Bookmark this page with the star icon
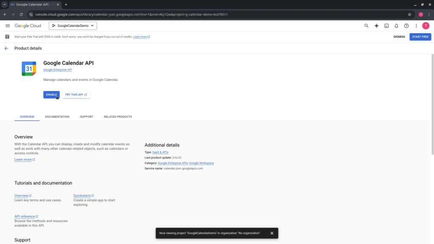Image resolution: width=434 pixels, height=244 pixels. click(409, 14)
